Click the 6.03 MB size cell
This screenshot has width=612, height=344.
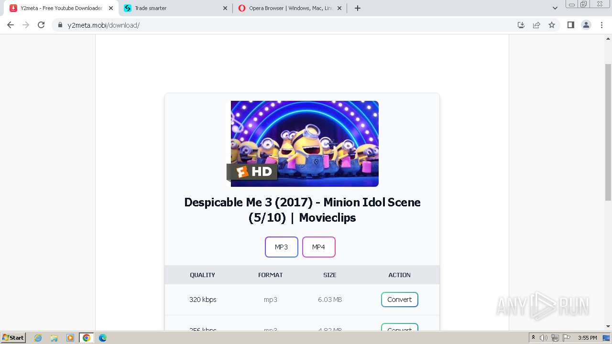(x=330, y=300)
